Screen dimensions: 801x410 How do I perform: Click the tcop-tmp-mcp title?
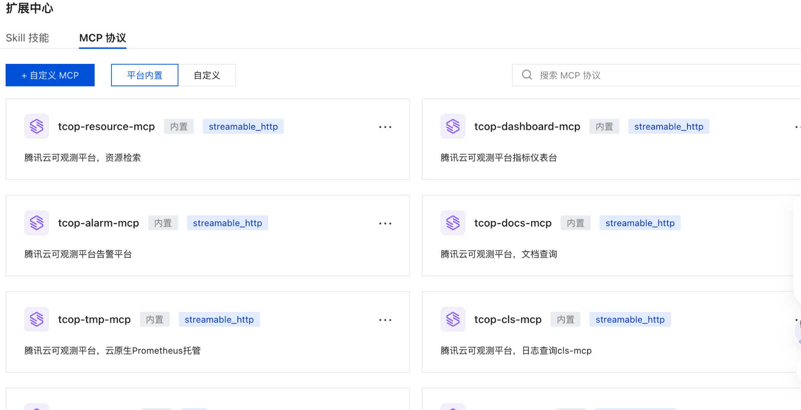point(94,320)
